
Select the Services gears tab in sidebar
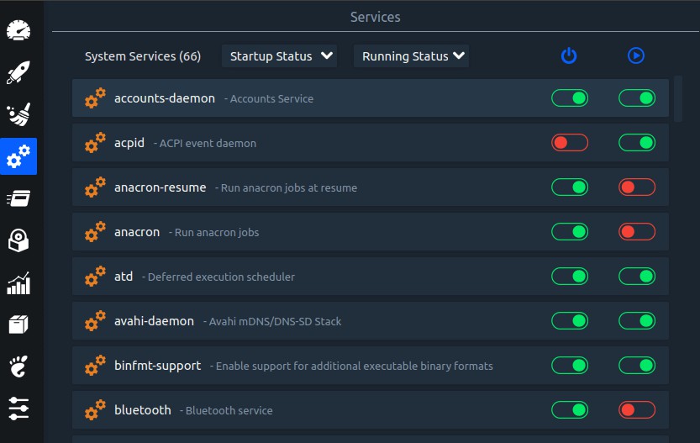point(18,156)
